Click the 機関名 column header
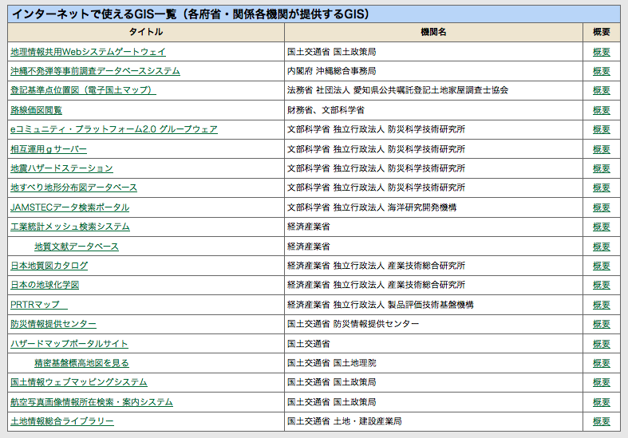Screen dimensions: 628x438 click(434, 32)
